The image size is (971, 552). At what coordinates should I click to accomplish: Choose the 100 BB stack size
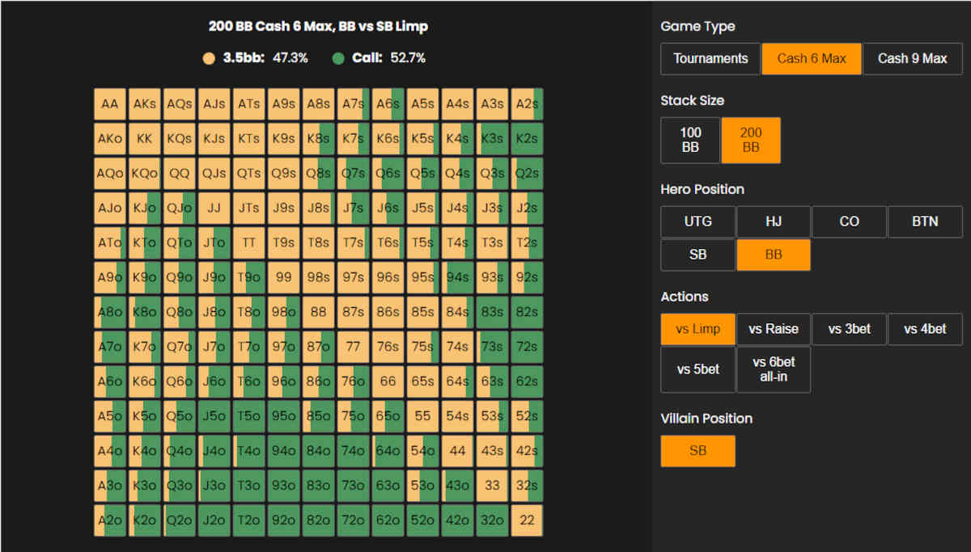coord(690,141)
